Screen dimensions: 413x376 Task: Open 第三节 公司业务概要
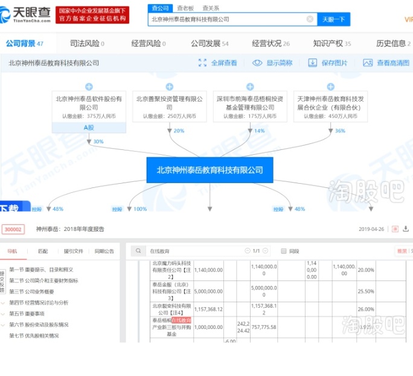(x=31, y=291)
